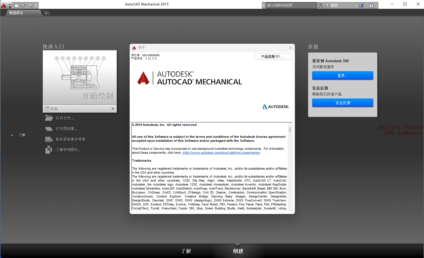Add a new tab with plus icon

47,13
